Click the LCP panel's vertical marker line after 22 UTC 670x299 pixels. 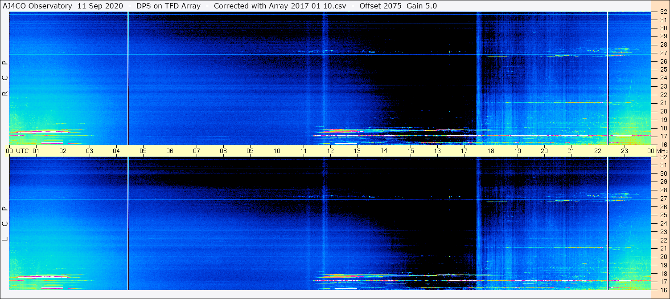608,223
